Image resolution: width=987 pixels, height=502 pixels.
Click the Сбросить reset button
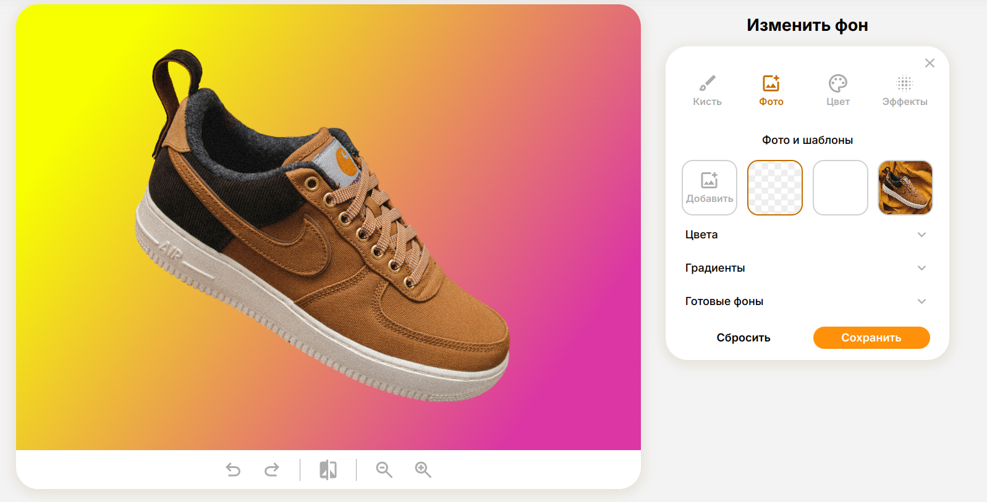743,338
